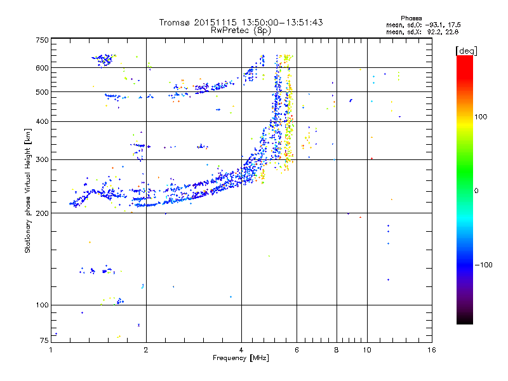The width and height of the screenshot is (508, 381).
Task: Click the y-axis '300' tick label
Action: pyautogui.click(x=42, y=160)
